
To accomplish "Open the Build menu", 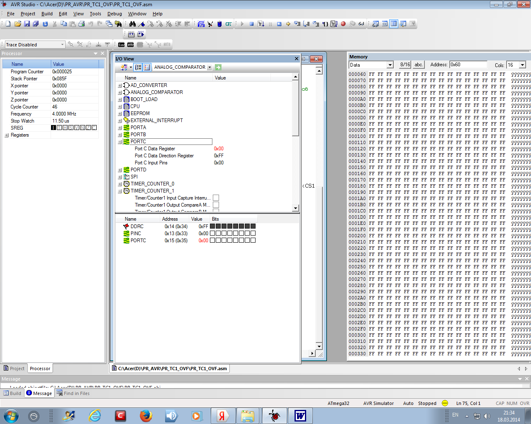I will pos(47,14).
